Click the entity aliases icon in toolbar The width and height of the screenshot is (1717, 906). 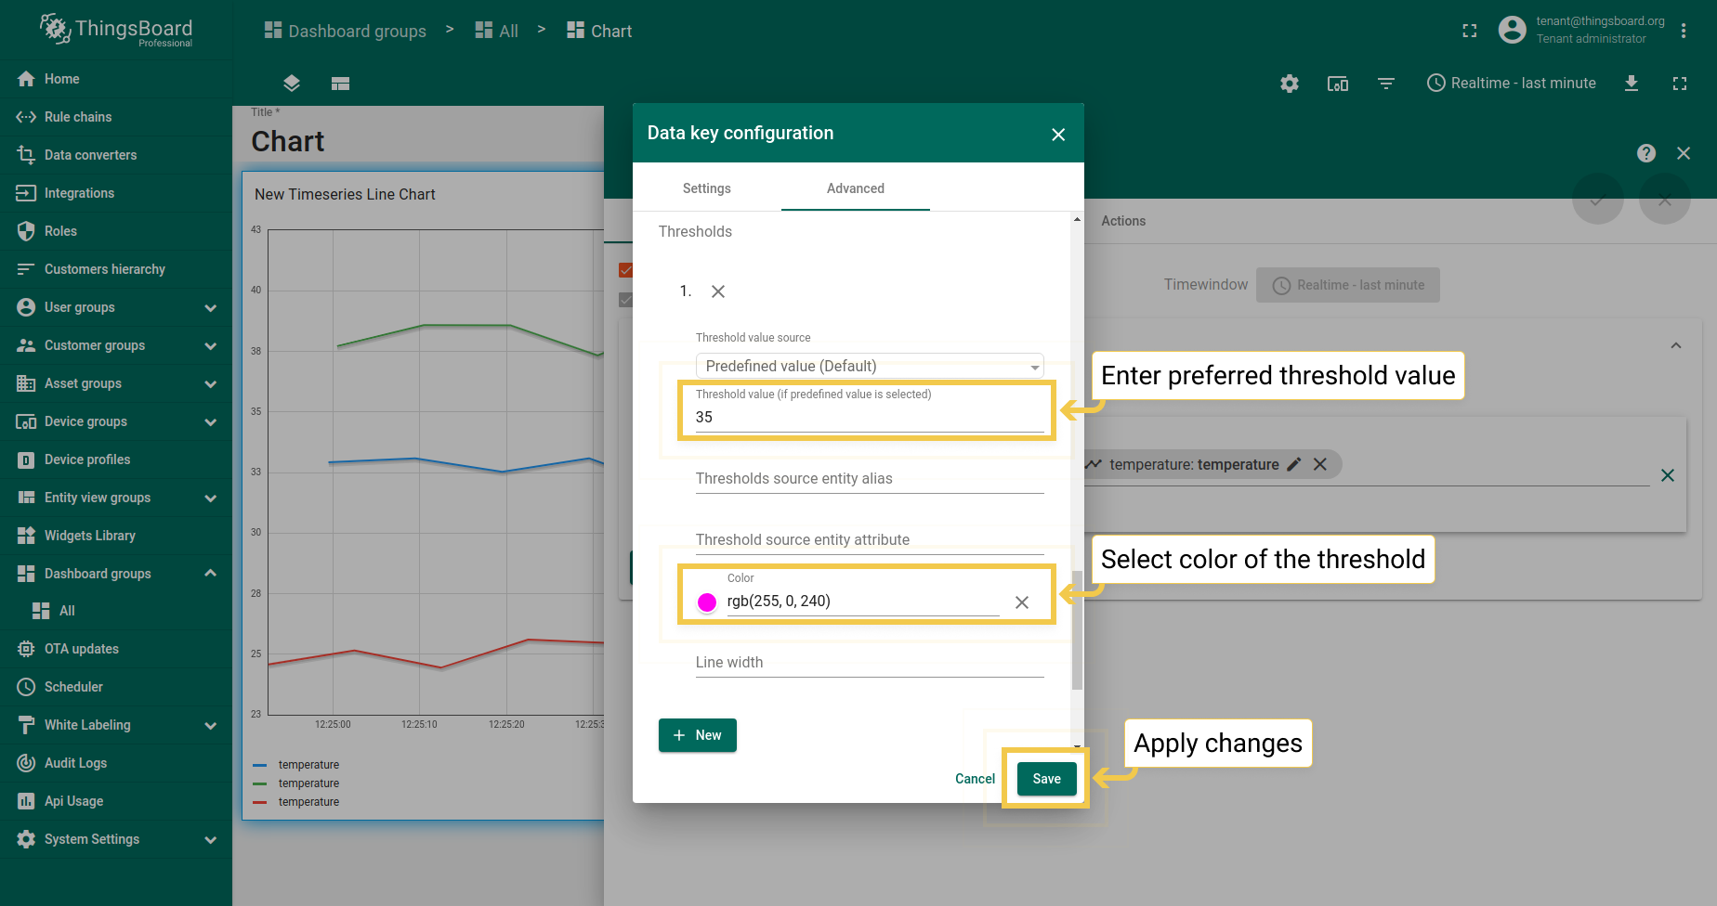point(1337,84)
